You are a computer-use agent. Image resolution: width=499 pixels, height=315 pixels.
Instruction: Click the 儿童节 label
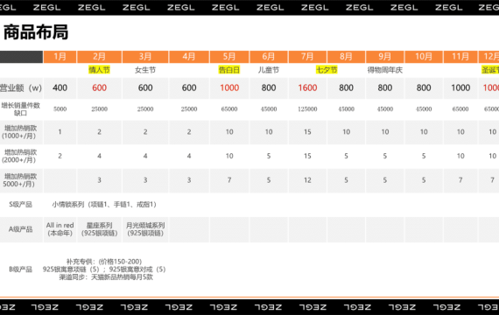[269, 70]
